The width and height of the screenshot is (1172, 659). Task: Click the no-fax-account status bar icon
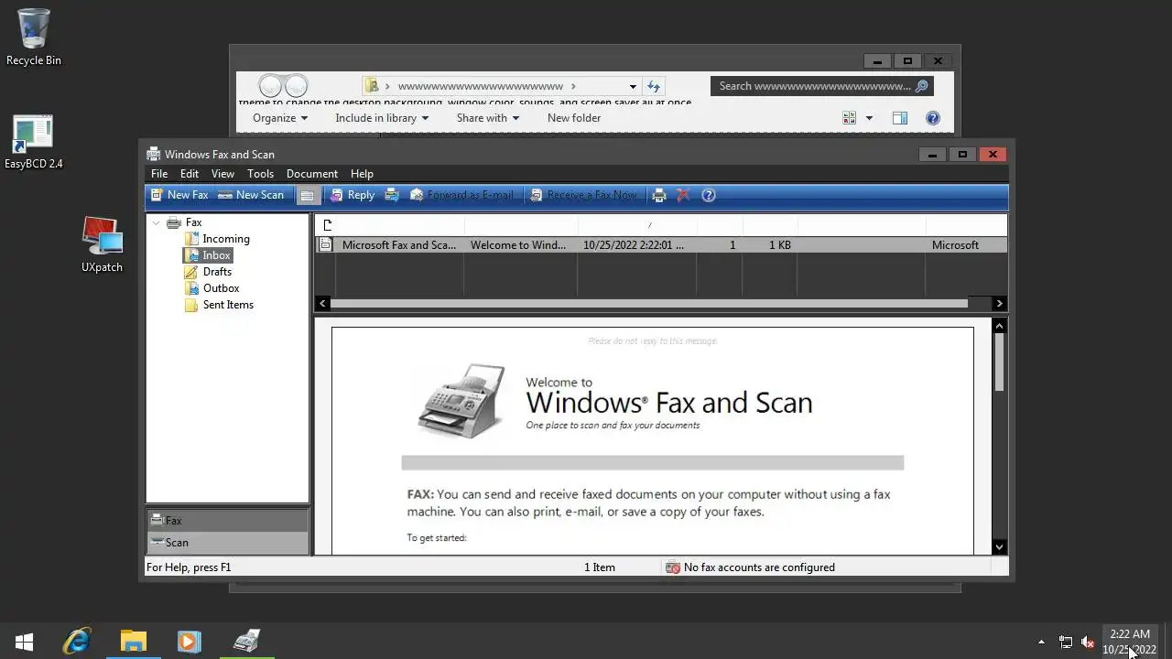click(673, 567)
